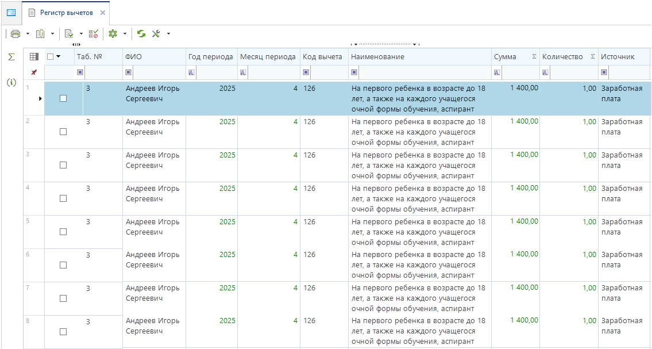The width and height of the screenshot is (652, 349).
Task: Click the printer icon in the toolbar
Action: 16,34
